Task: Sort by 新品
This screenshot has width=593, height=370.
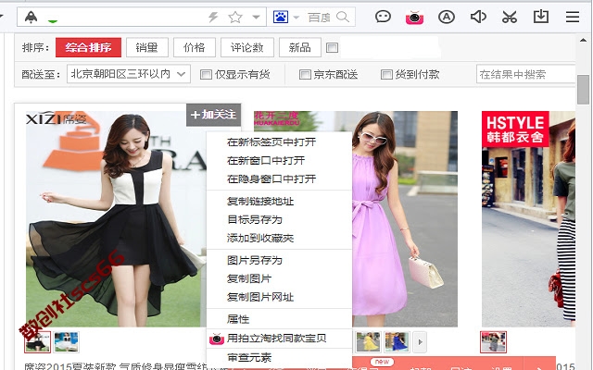Action: [300, 47]
